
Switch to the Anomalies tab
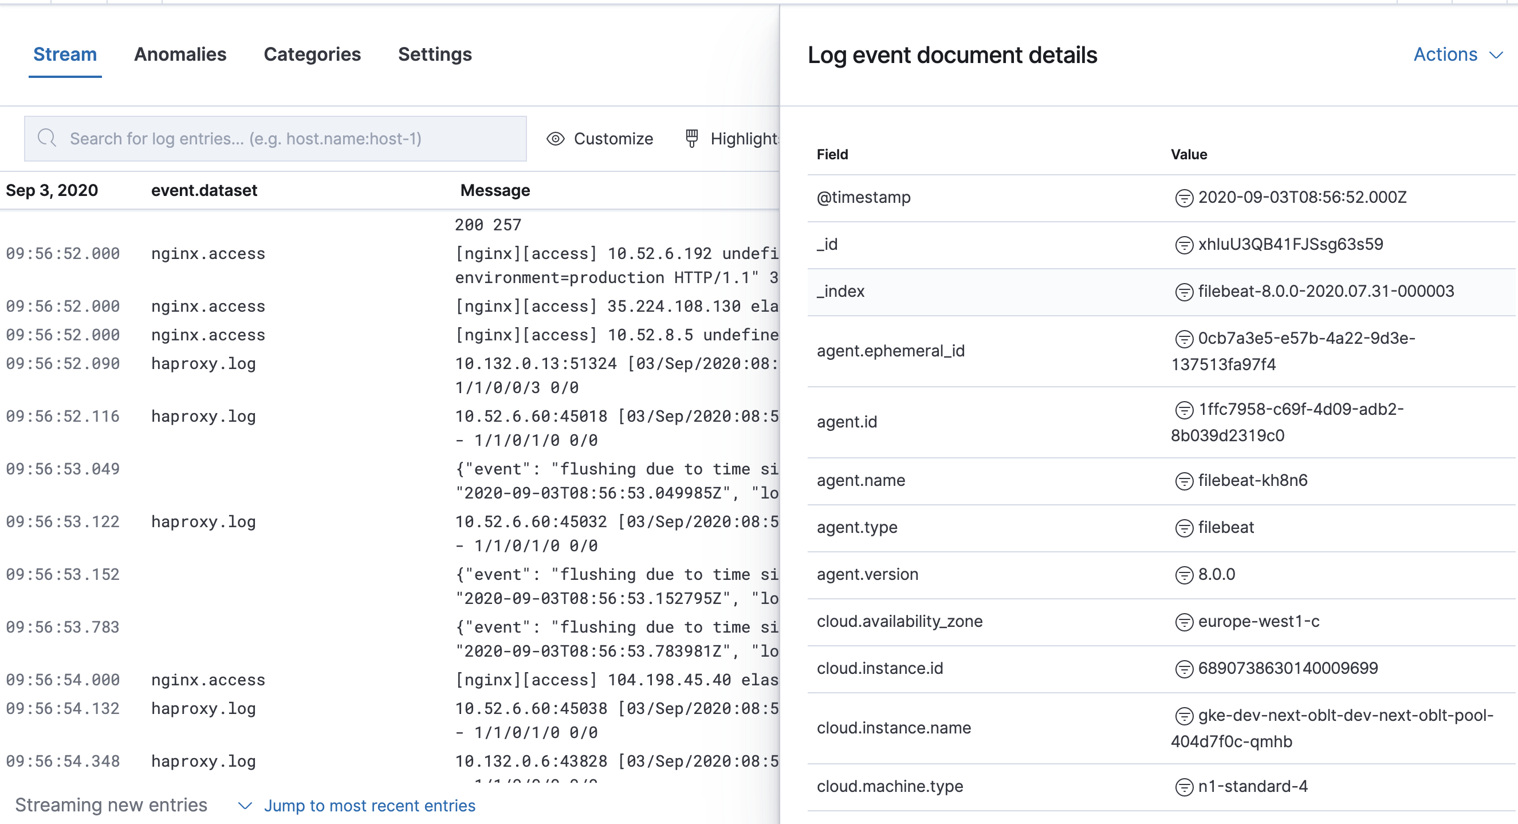pos(180,55)
